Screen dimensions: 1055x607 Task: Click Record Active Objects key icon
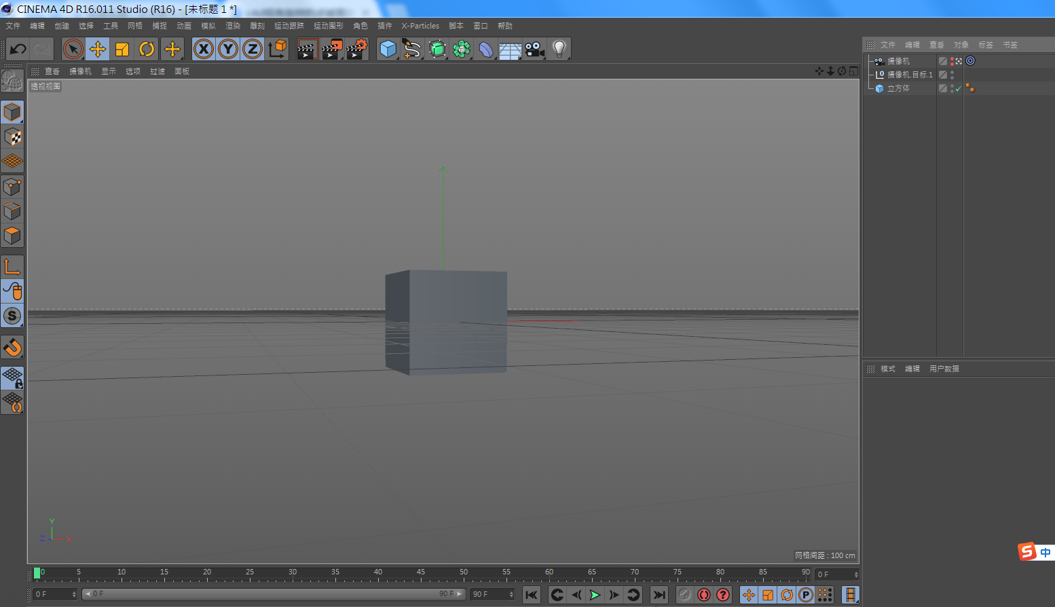(685, 595)
